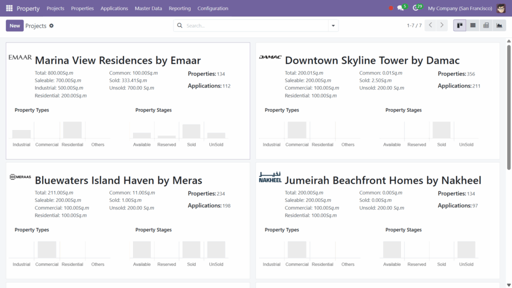The width and height of the screenshot is (512, 288).
Task: Click UnSold bar in Bluewaters stages chart
Action: [216, 250]
